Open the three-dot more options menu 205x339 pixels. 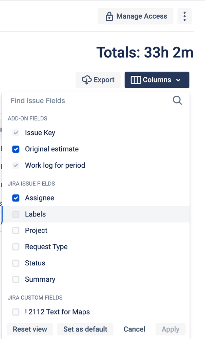tap(184, 16)
